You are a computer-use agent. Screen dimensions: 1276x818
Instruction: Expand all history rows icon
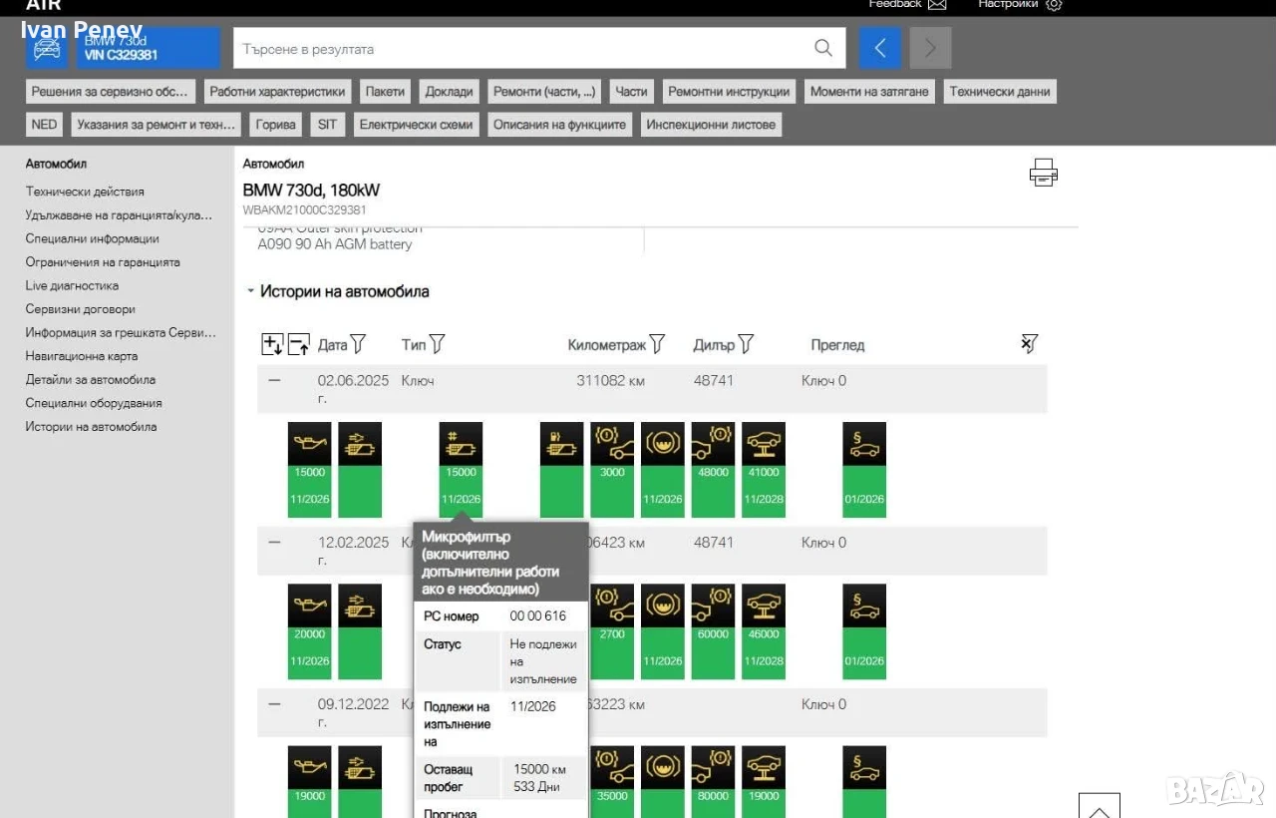[x=271, y=344]
